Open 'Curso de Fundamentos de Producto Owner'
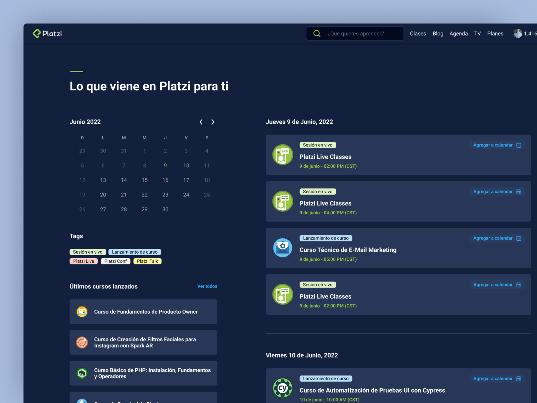Image resolution: width=537 pixels, height=403 pixels. click(x=143, y=312)
